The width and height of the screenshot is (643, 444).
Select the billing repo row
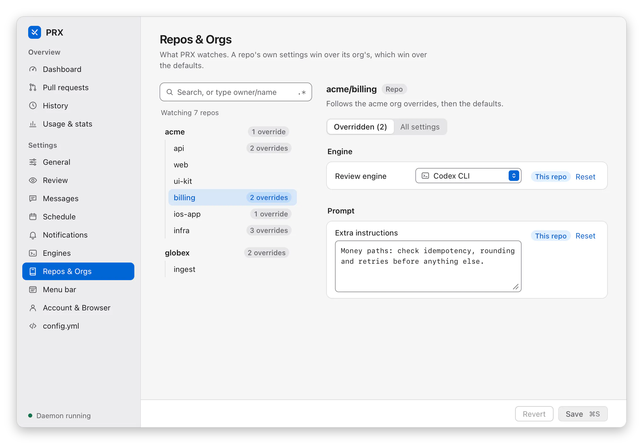pos(232,198)
